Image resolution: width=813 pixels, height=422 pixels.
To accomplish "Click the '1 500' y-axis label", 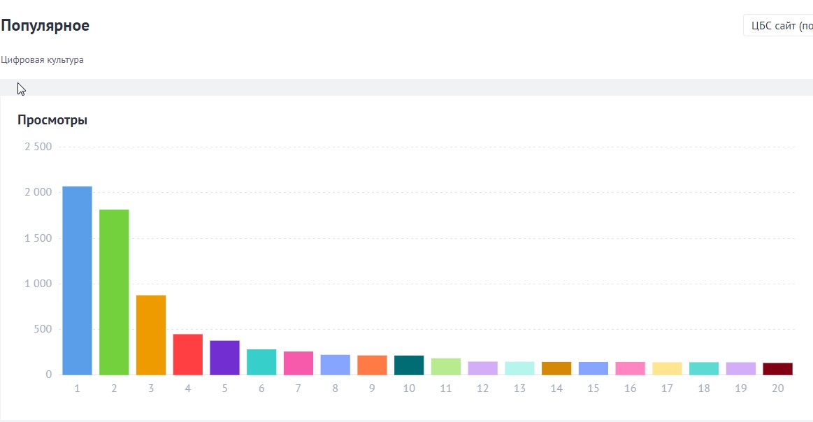I will point(38,238).
